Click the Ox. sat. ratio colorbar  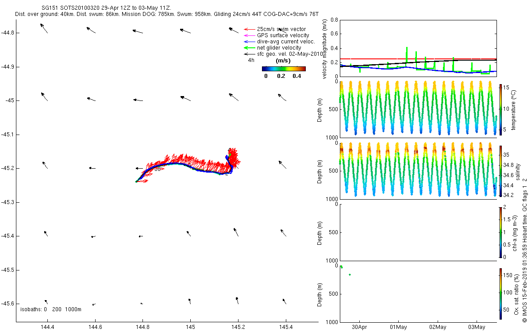pos(500,293)
